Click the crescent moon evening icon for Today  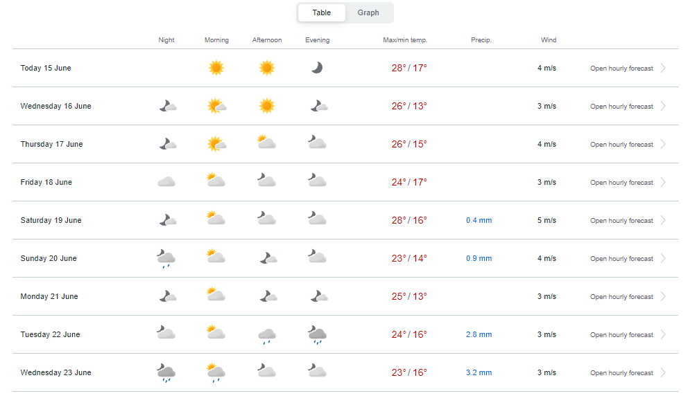pyautogui.click(x=317, y=68)
